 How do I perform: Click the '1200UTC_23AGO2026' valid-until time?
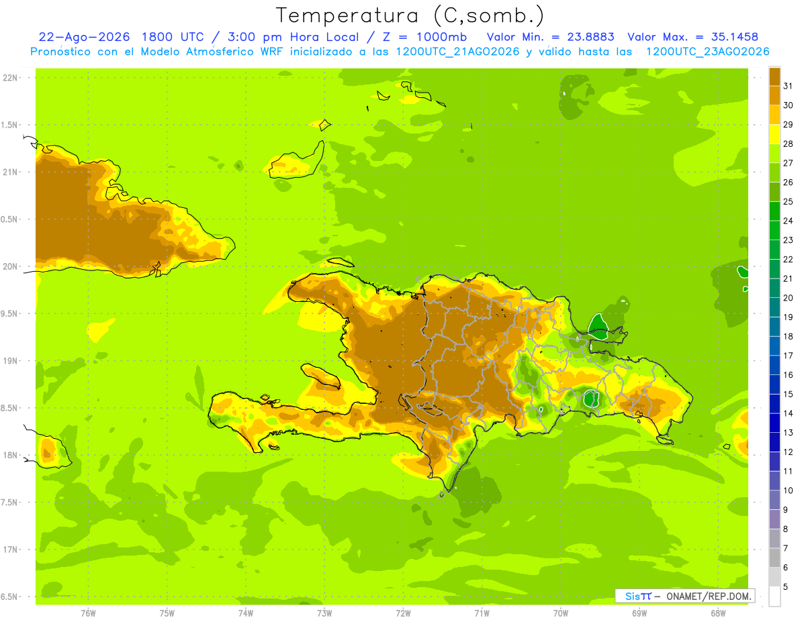coord(707,52)
